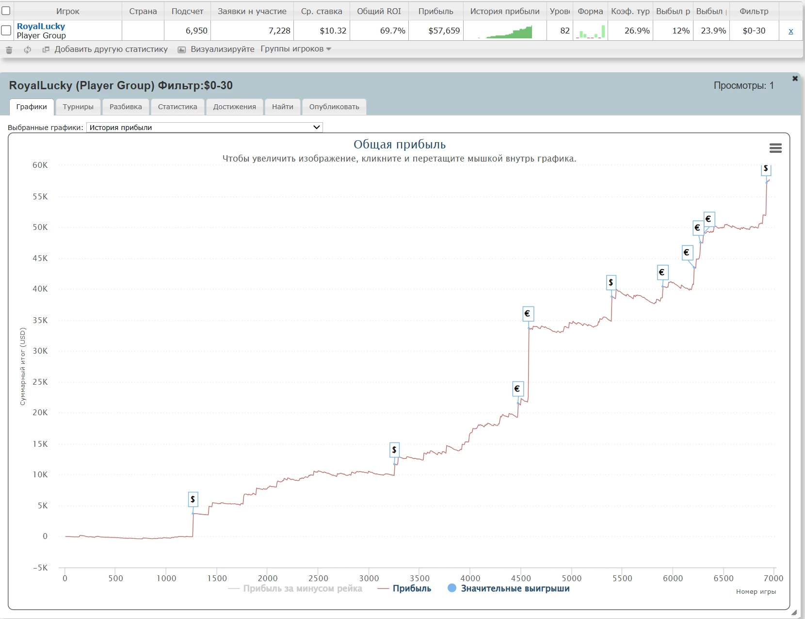The width and height of the screenshot is (805, 619).
Task: Check the RoyalLucky row checkbox
Action: point(6,31)
